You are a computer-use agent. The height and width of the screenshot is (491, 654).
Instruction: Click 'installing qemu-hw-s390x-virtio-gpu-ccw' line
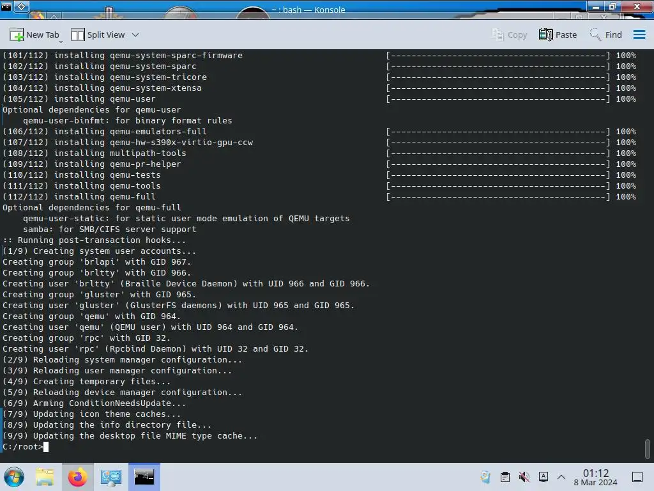pos(128,143)
